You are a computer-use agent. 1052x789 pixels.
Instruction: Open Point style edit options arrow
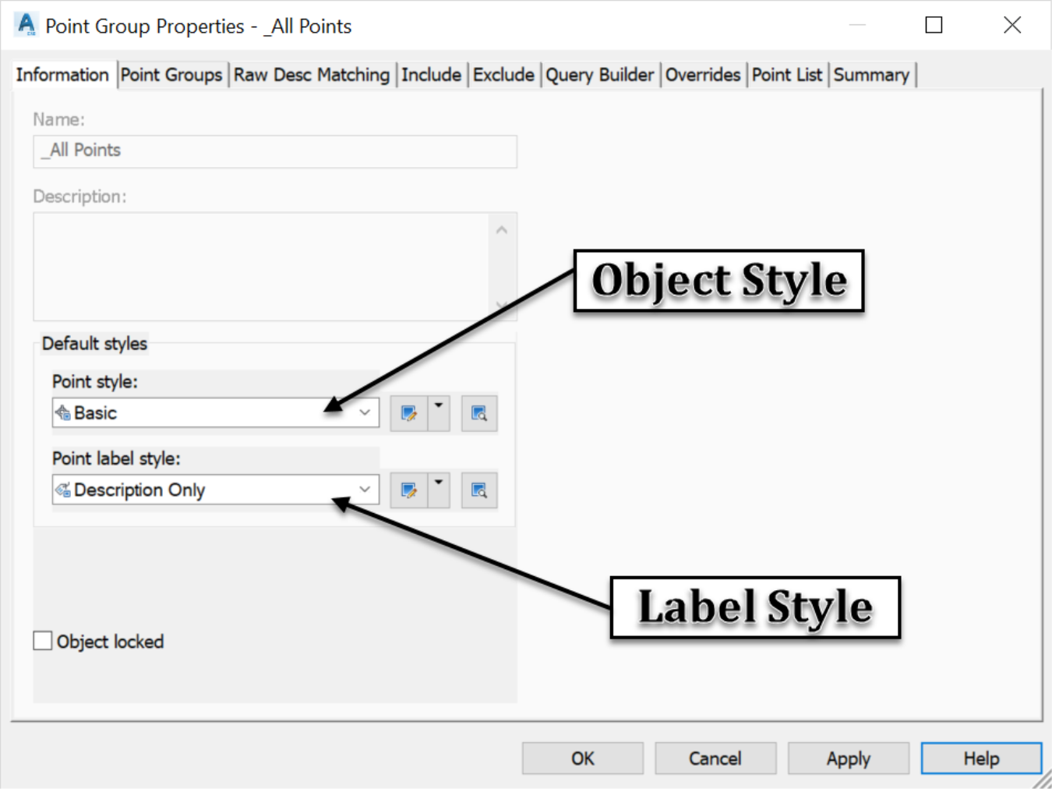(x=439, y=413)
